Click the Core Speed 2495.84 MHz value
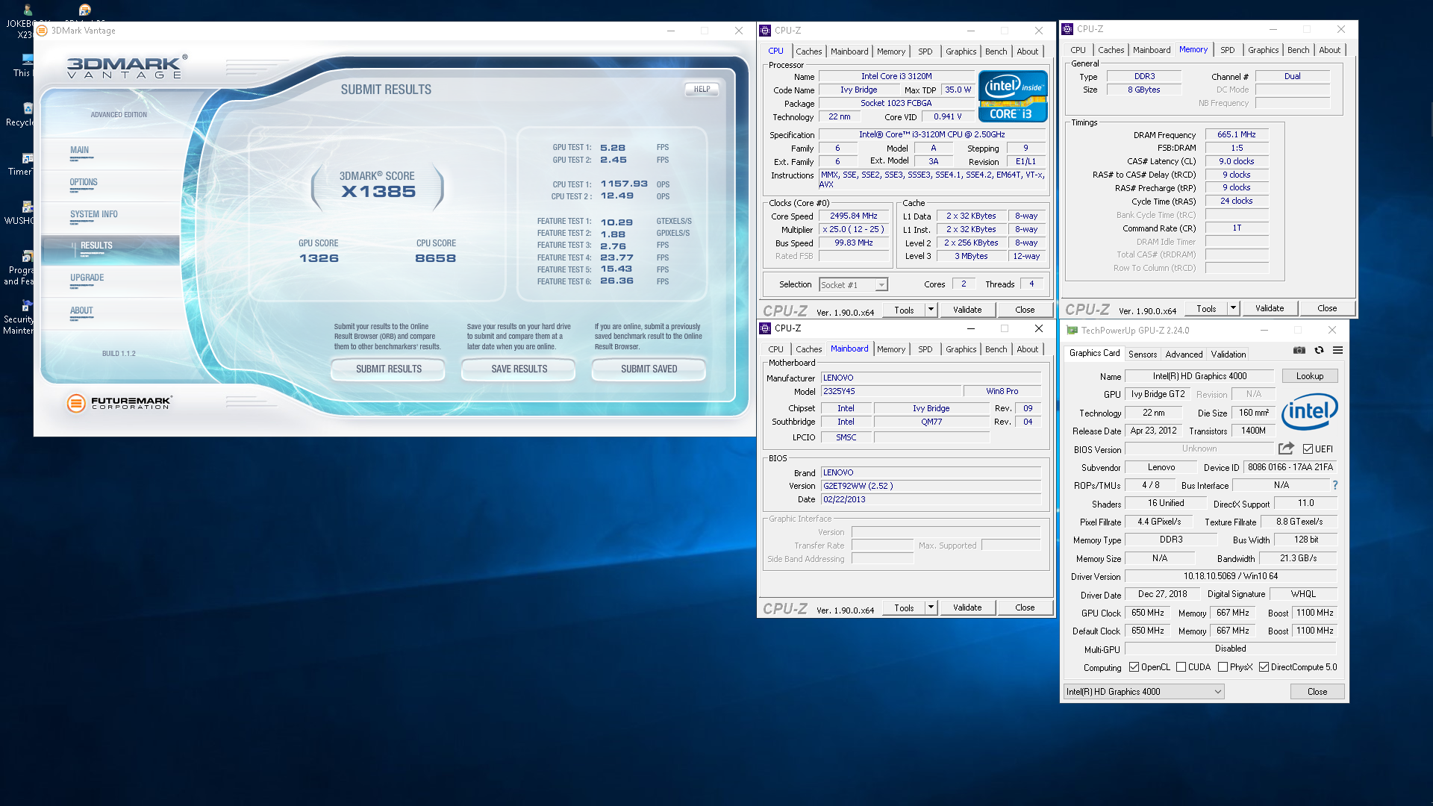This screenshot has height=806, width=1433. 853,216
